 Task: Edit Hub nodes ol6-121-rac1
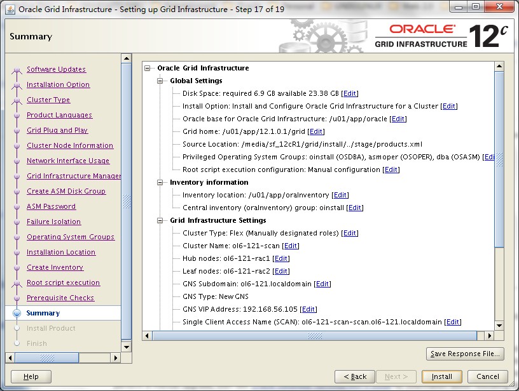point(280,258)
